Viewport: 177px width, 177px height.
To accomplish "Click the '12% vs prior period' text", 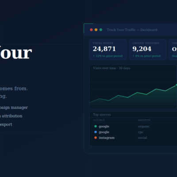I will [109, 56].
